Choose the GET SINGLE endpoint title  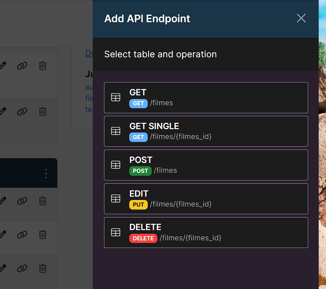click(x=154, y=126)
